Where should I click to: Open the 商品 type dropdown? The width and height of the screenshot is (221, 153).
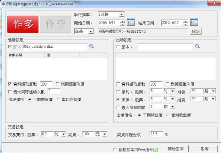(91, 31)
